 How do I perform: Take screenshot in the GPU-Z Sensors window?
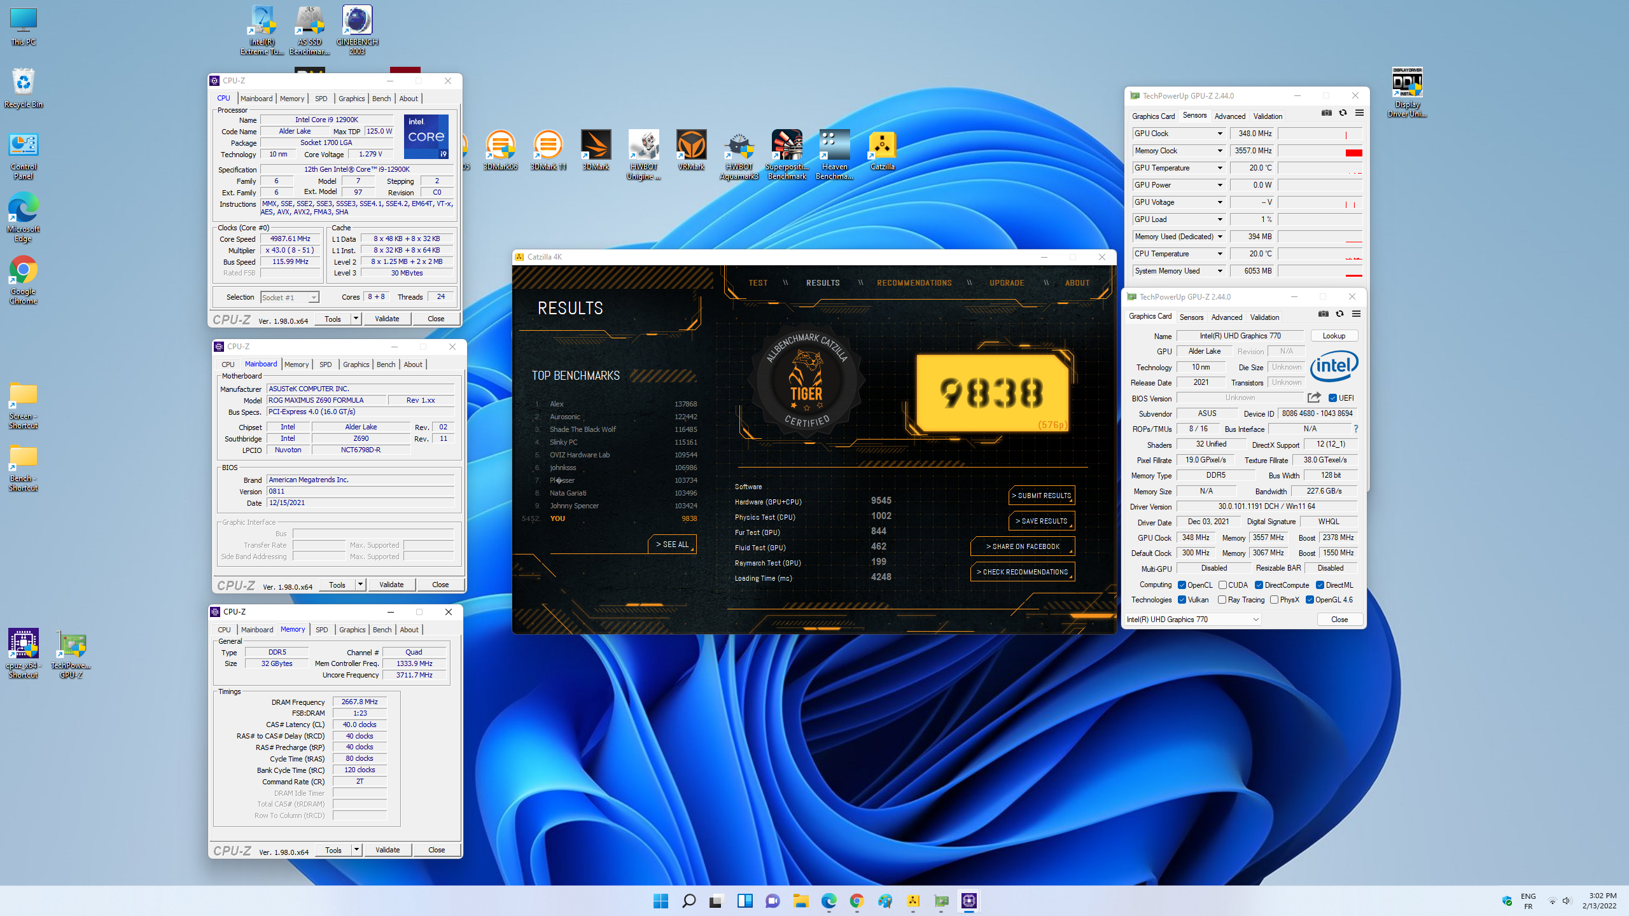(1326, 113)
